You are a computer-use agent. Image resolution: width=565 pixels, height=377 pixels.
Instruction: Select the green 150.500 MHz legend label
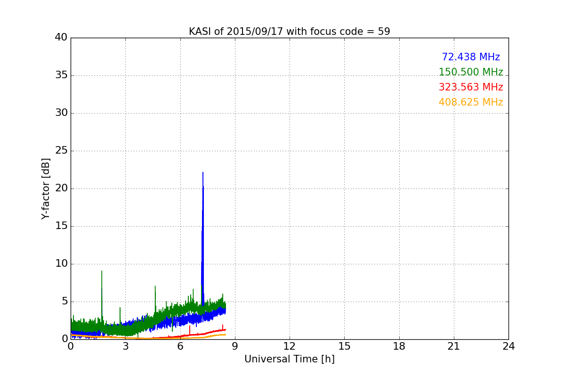tap(471, 72)
